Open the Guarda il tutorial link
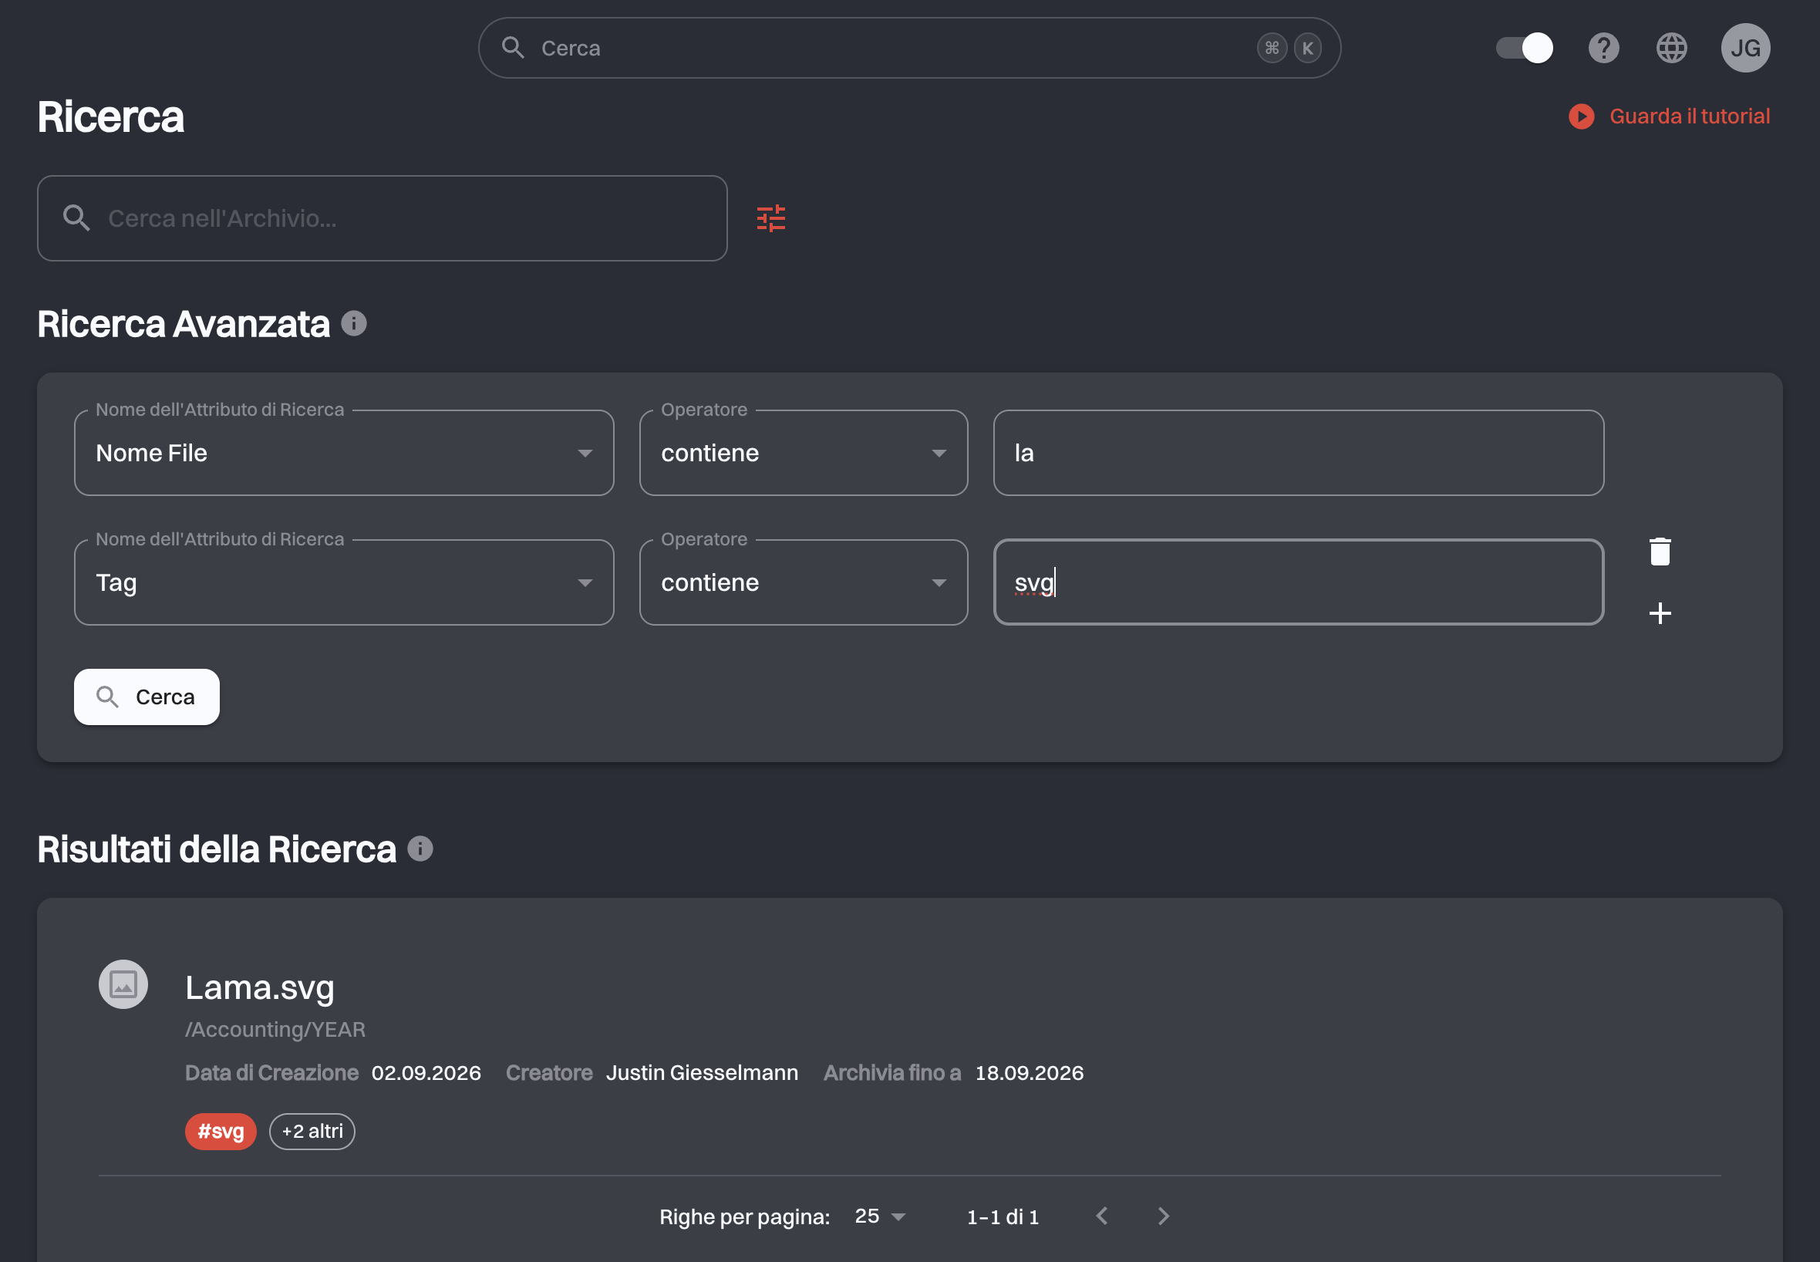Viewport: 1820px width, 1262px height. tap(1689, 116)
